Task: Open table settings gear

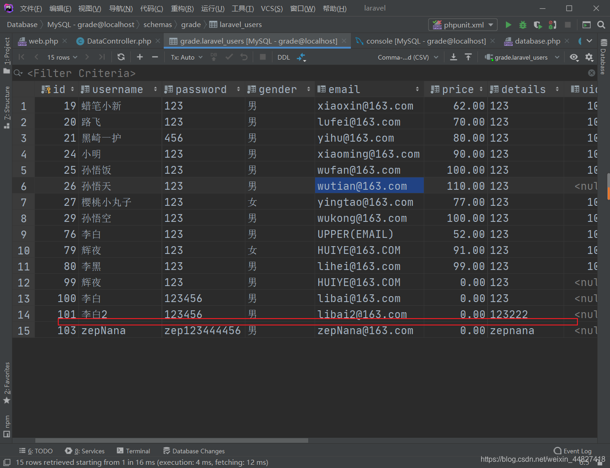Action: tap(589, 57)
